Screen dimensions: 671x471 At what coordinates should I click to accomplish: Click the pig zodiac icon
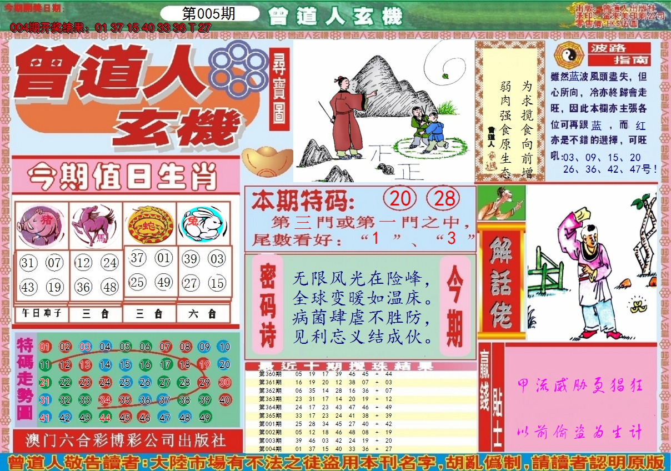coord(41,225)
